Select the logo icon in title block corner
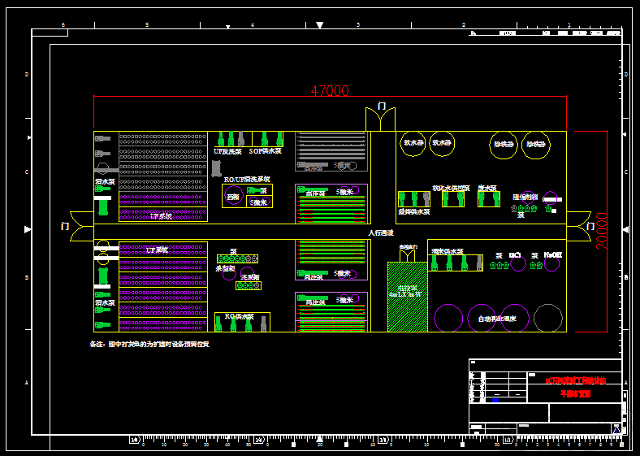Image resolution: width=640 pixels, height=456 pixels. click(616, 428)
